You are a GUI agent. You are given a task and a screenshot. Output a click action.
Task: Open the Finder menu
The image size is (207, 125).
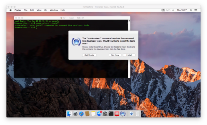click(18, 10)
